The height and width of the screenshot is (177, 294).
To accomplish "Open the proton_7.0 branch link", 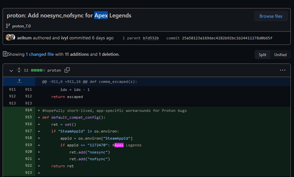I will (x=21, y=26).
